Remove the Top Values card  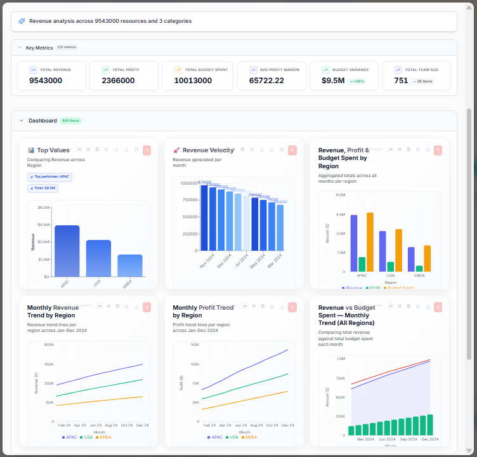pos(147,150)
